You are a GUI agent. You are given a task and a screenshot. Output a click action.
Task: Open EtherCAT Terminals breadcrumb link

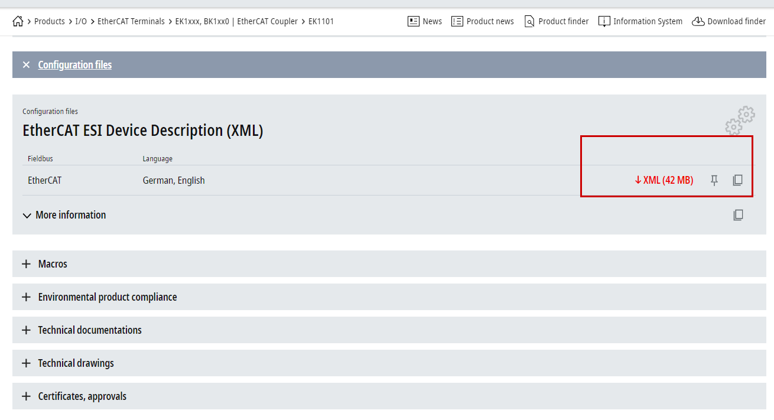tap(131, 21)
